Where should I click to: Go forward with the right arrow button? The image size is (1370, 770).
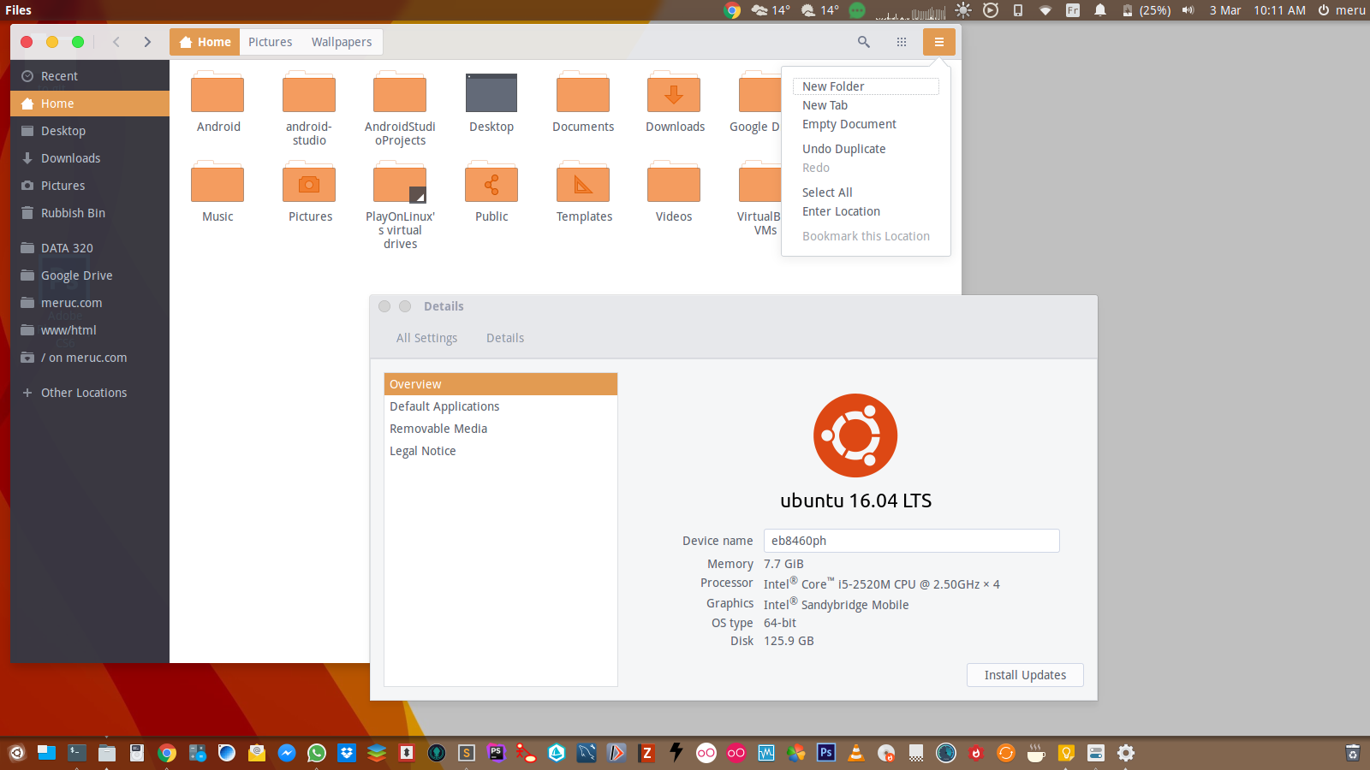click(x=147, y=42)
